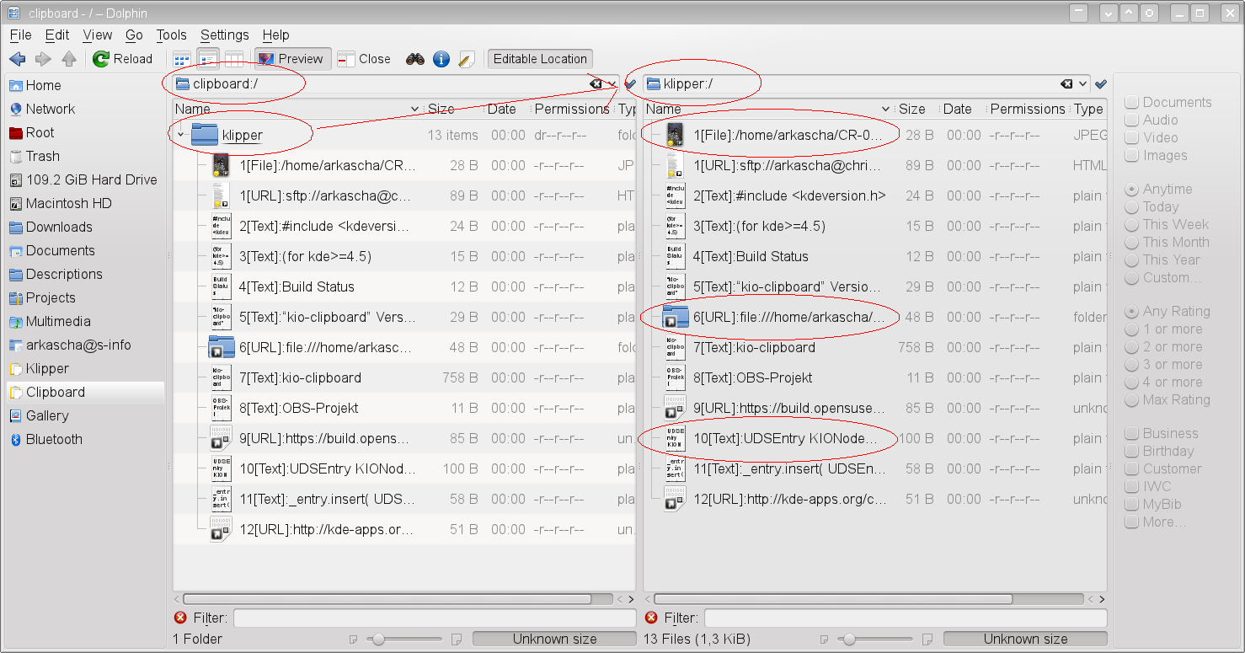
Task: Click the pencil edit icon in toolbar
Action: (467, 59)
